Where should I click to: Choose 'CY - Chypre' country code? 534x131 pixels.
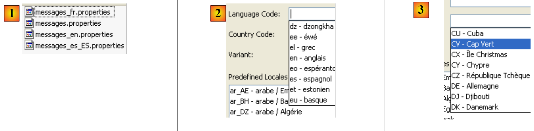(470, 65)
